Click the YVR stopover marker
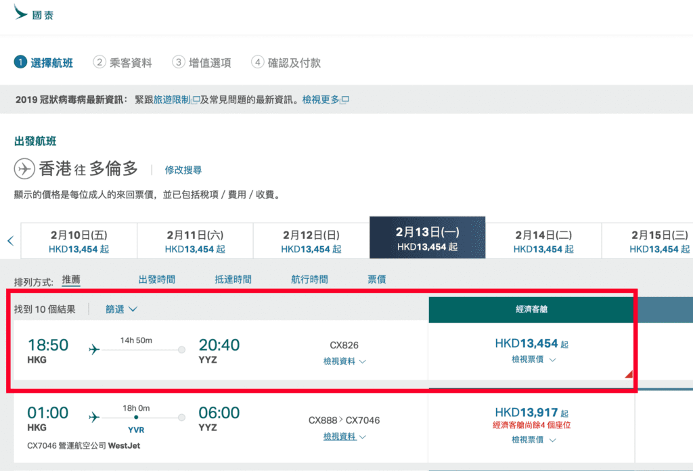Screen dimensions: 693x471 (135, 418)
